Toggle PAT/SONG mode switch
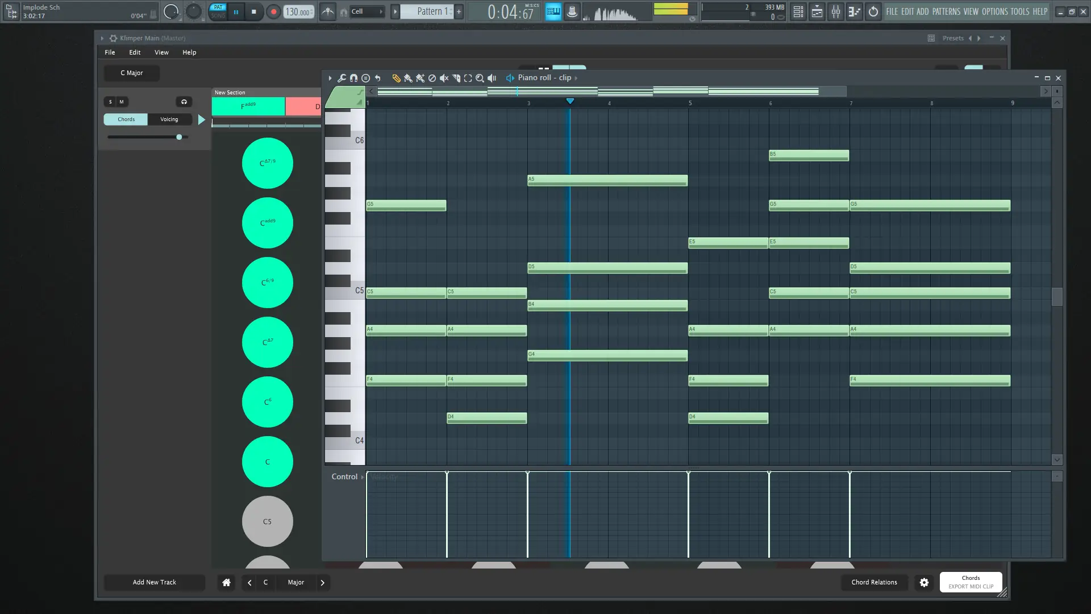Screen dimensions: 1091x614 pyautogui.click(x=218, y=11)
